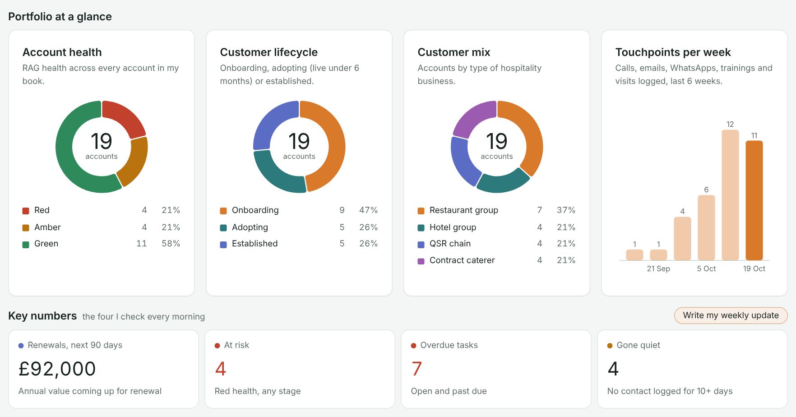Click the £92,000 renewal value
This screenshot has width=796, height=417.
tap(57, 369)
